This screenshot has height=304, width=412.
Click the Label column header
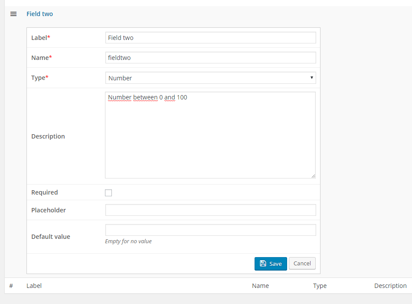click(x=34, y=286)
